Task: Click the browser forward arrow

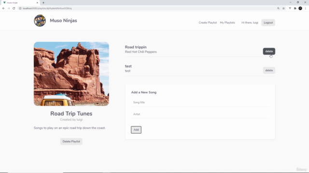Action: click(x=9, y=9)
